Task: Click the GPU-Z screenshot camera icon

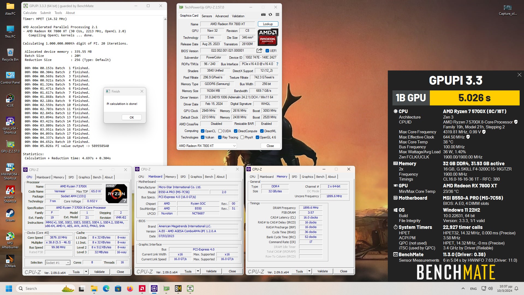Action: [x=263, y=14]
